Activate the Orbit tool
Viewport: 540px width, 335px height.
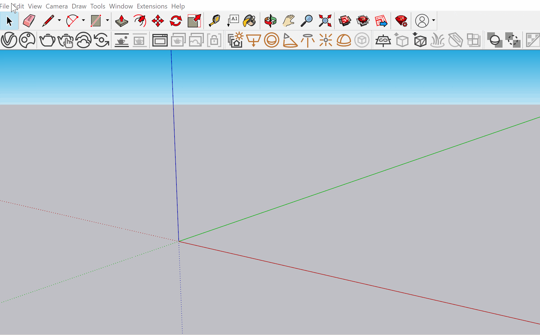click(270, 21)
